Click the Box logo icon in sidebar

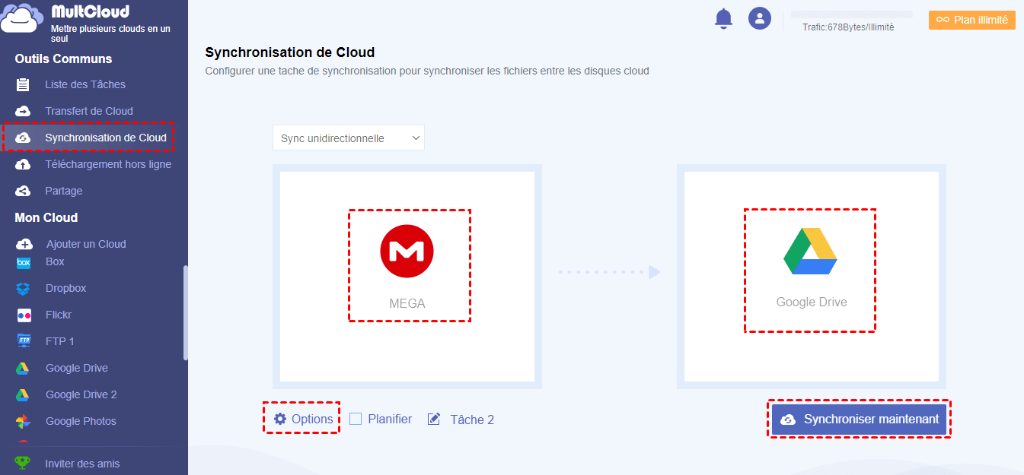click(24, 263)
